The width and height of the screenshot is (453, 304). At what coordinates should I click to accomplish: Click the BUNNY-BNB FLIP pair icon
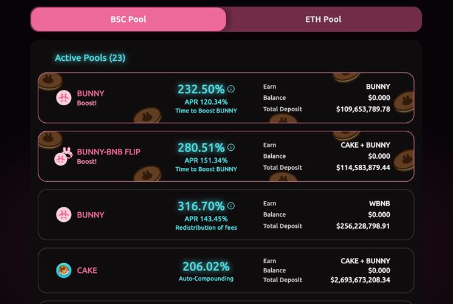click(x=64, y=156)
